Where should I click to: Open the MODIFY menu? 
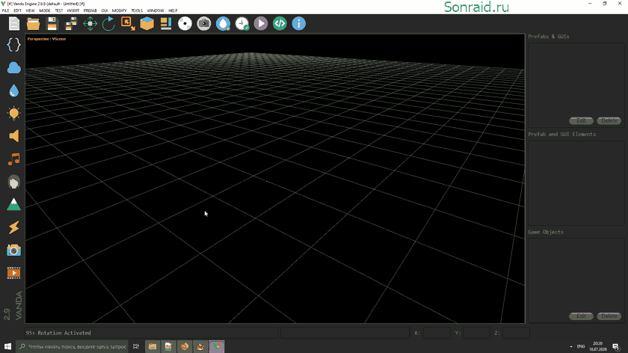click(x=120, y=10)
